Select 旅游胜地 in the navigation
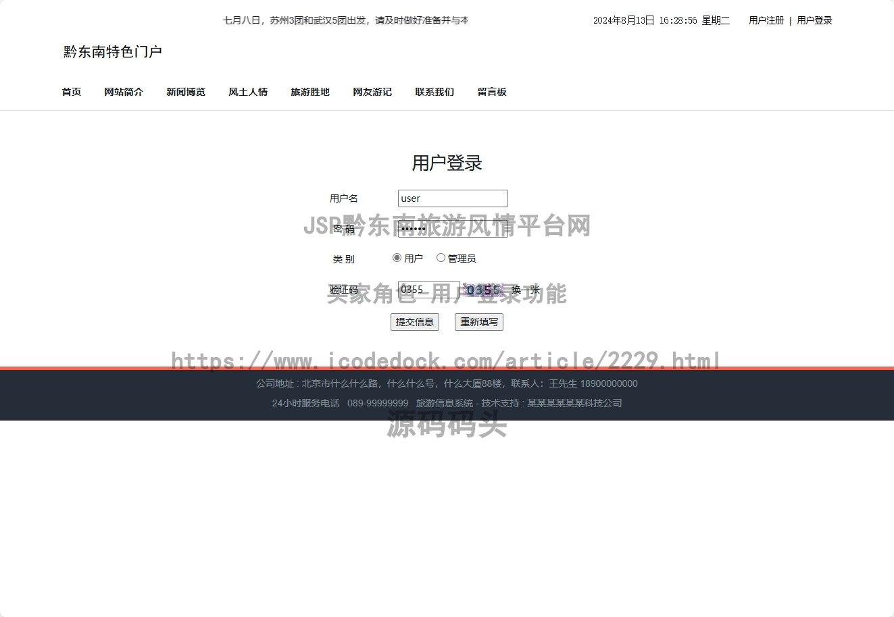 [x=310, y=92]
